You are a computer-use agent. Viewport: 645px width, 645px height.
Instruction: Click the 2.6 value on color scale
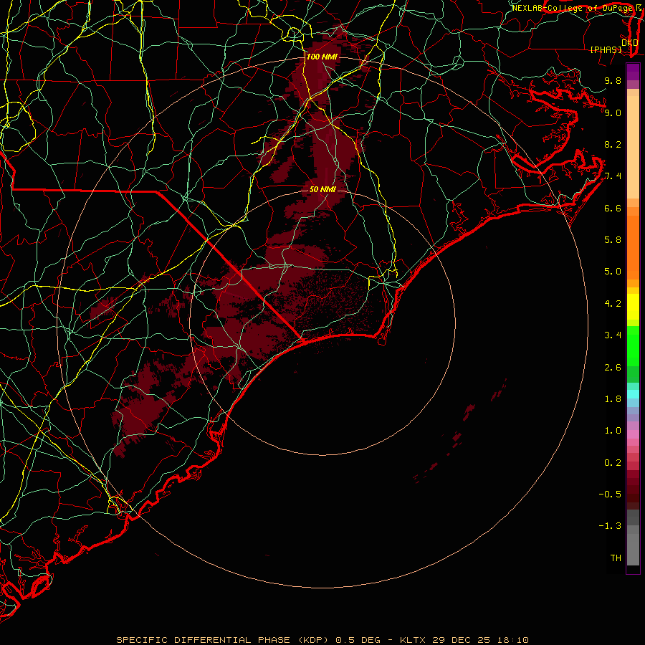[x=613, y=368]
